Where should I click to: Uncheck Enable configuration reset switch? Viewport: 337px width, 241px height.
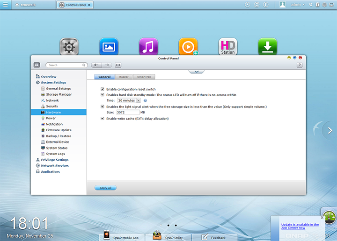coord(103,89)
